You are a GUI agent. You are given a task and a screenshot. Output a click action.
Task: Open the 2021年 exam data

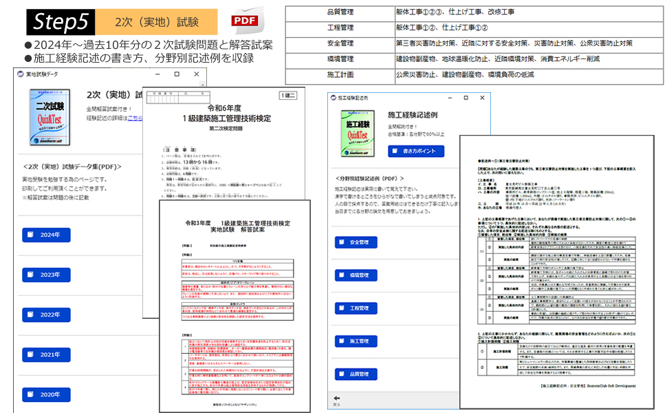[46, 354]
